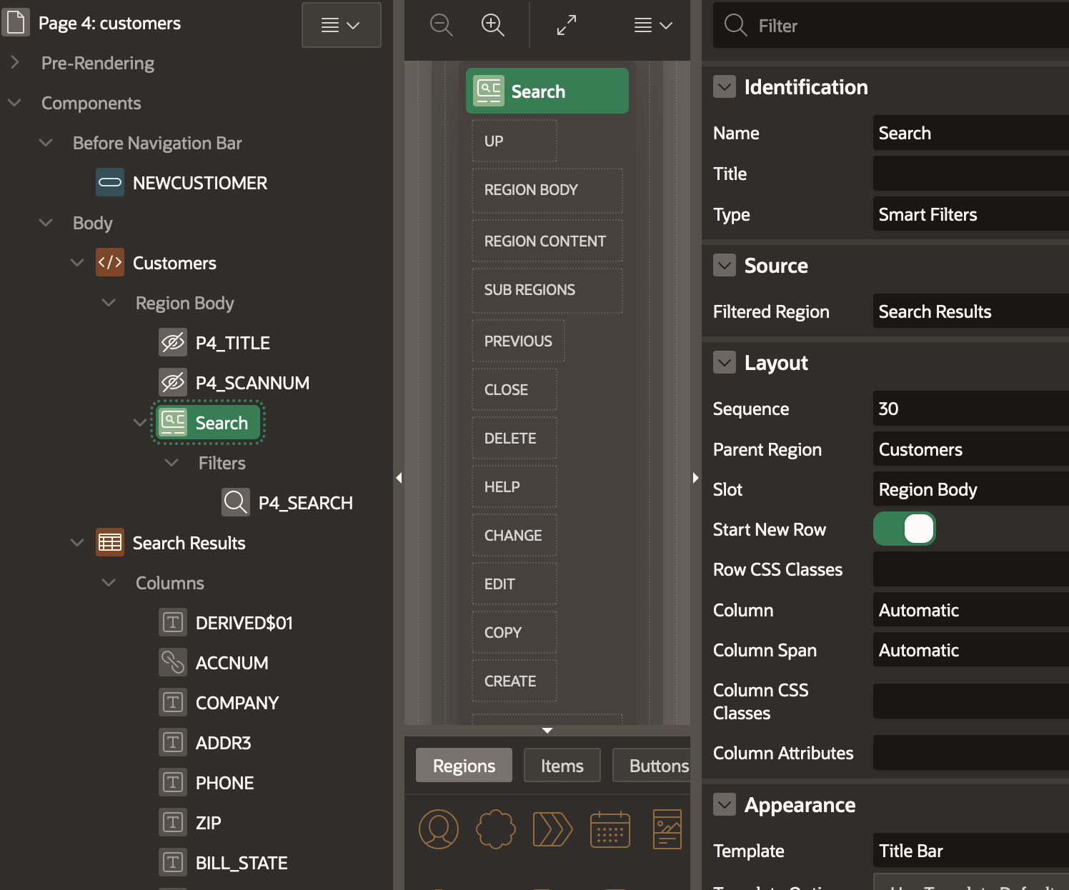Viewport: 1069px width, 890px height.
Task: Collapse the Identification section checkbox arrow
Action: tap(725, 87)
